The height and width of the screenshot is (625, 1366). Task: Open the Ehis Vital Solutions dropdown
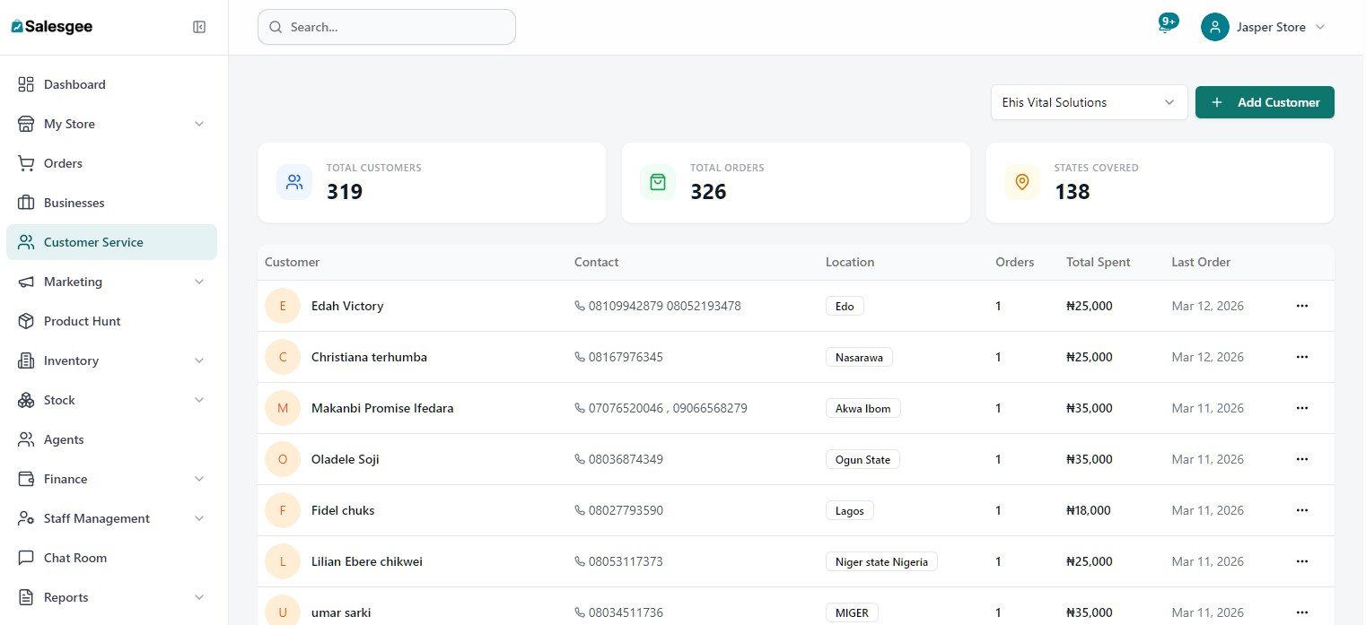click(1088, 102)
